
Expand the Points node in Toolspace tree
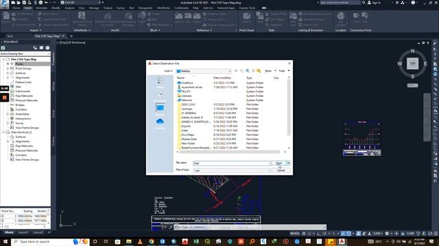(x=8, y=64)
